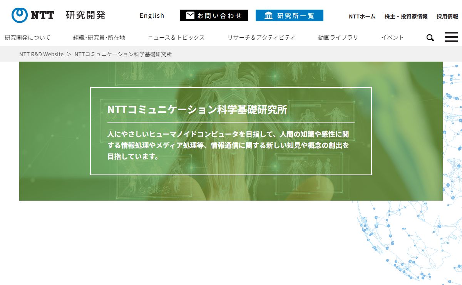Screen dimensions: 462x285
Task: Open the NTTホーム link
Action: 362,17
